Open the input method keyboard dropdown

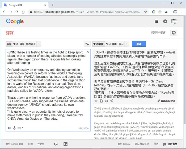point(20,128)
